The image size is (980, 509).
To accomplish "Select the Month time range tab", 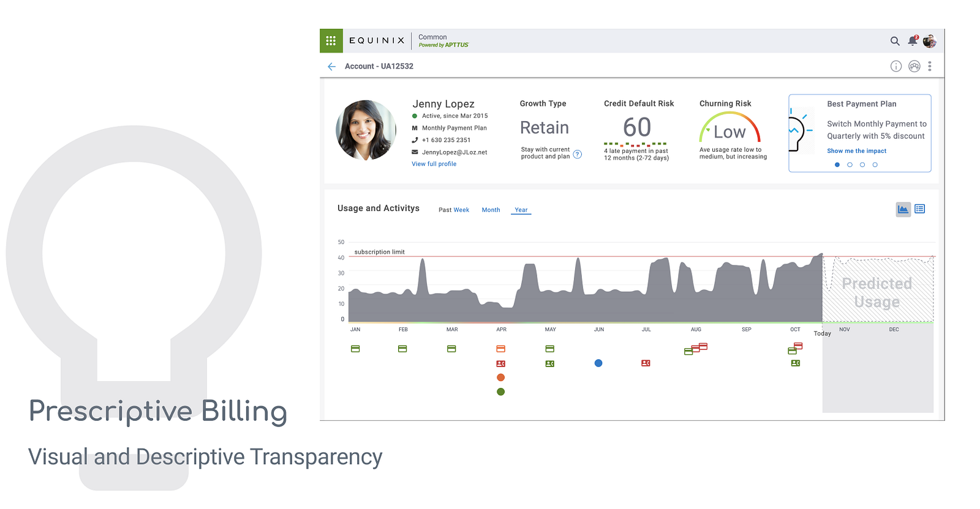I will (491, 210).
